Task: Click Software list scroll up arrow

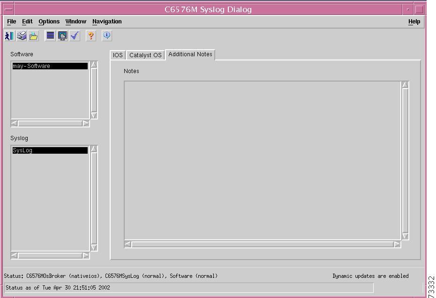Action: click(x=94, y=65)
